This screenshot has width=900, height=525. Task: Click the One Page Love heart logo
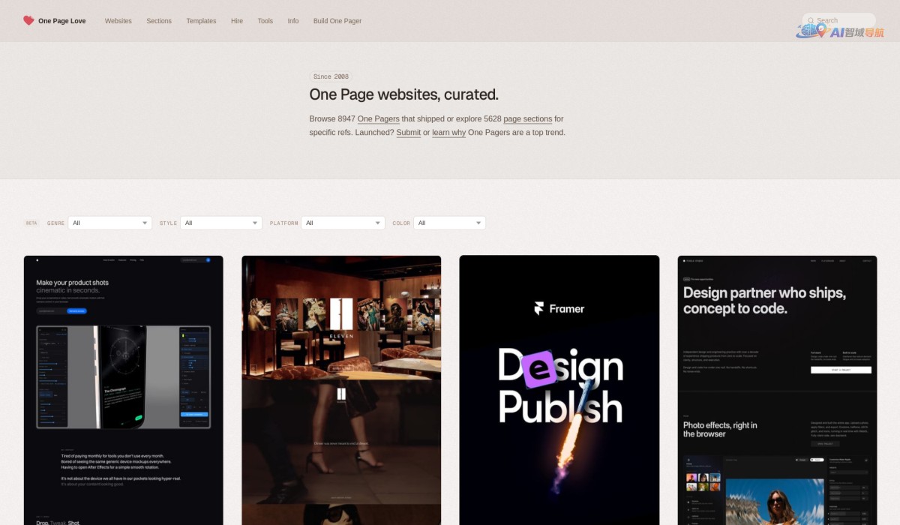28,21
